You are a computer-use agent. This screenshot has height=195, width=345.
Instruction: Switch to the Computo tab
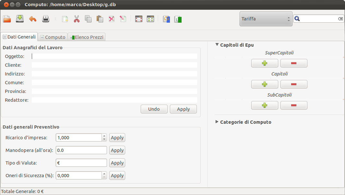point(53,37)
